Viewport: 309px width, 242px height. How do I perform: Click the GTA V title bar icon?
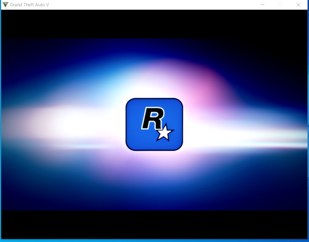pos(5,5)
